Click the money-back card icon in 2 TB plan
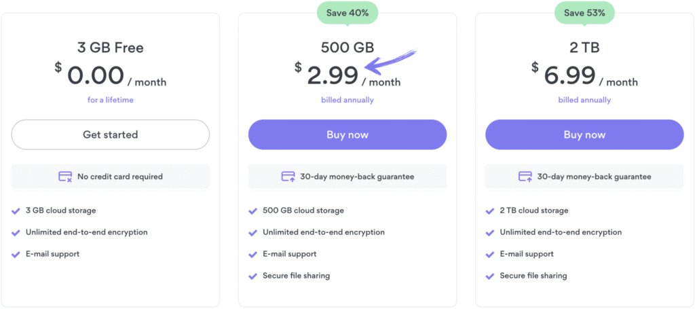This screenshot has width=695, height=309. tap(525, 177)
